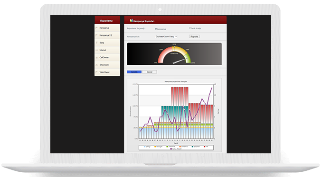Select the Tarih Aralığı radio option
322x177 pixels.
tap(190, 28)
